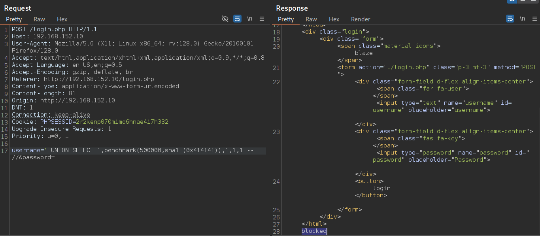
Task: Click the '//&password=' body text
Action: [33, 157]
